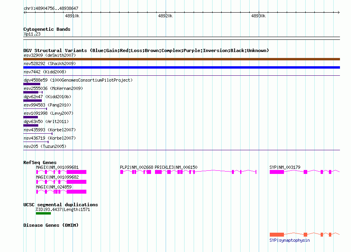
Task: Click the MAGIX NM_024859 gene glyph
Action: [62, 192]
